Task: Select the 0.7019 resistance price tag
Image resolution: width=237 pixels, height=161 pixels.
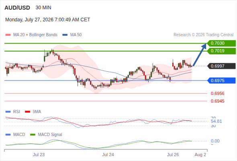Action: click(x=221, y=51)
